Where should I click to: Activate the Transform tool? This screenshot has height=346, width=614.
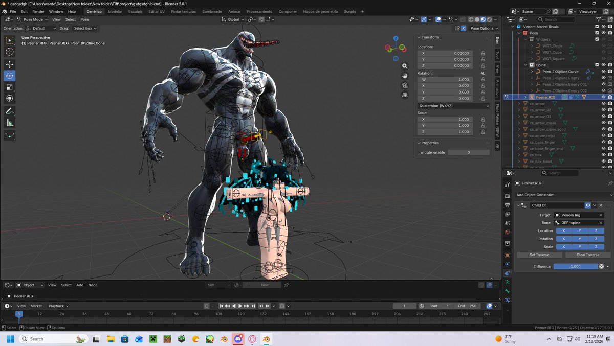[10, 98]
